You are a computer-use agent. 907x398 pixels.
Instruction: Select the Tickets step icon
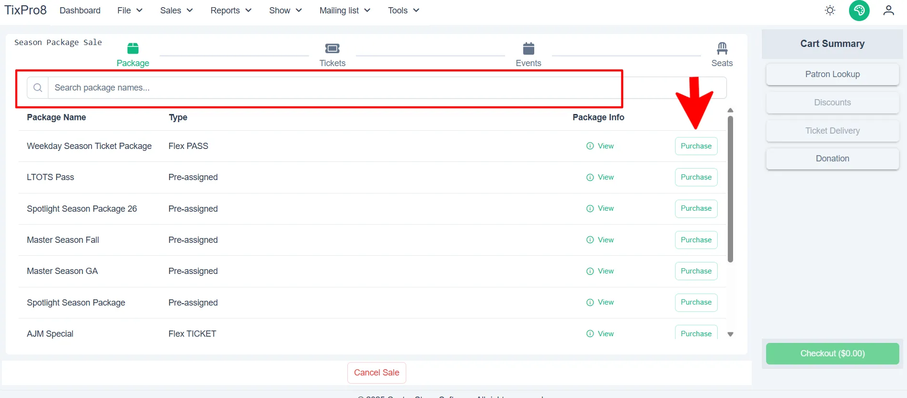(x=332, y=48)
